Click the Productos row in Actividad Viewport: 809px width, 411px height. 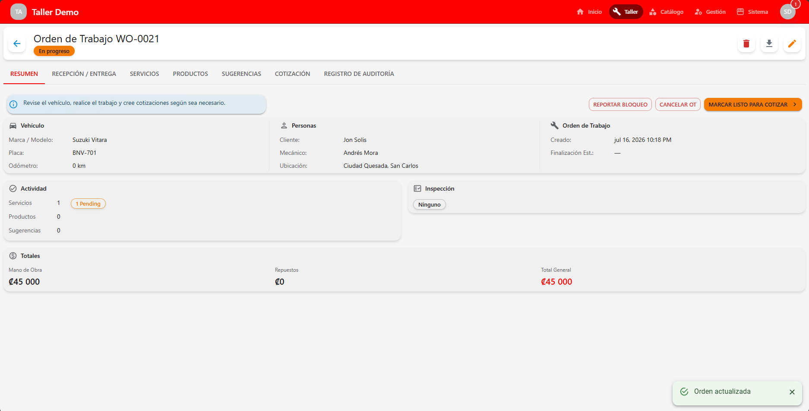point(202,216)
